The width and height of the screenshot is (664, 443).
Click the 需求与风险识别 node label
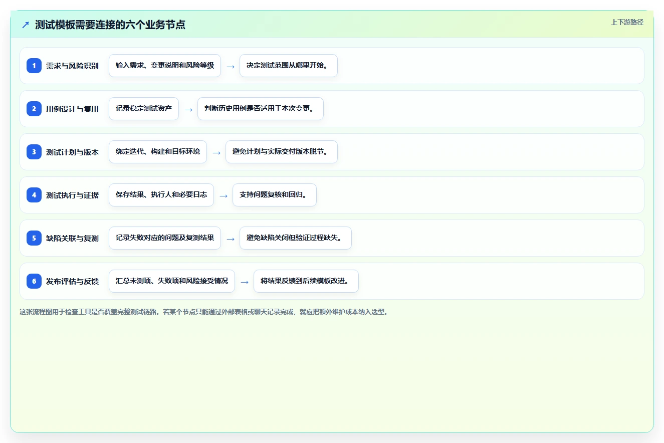click(72, 66)
